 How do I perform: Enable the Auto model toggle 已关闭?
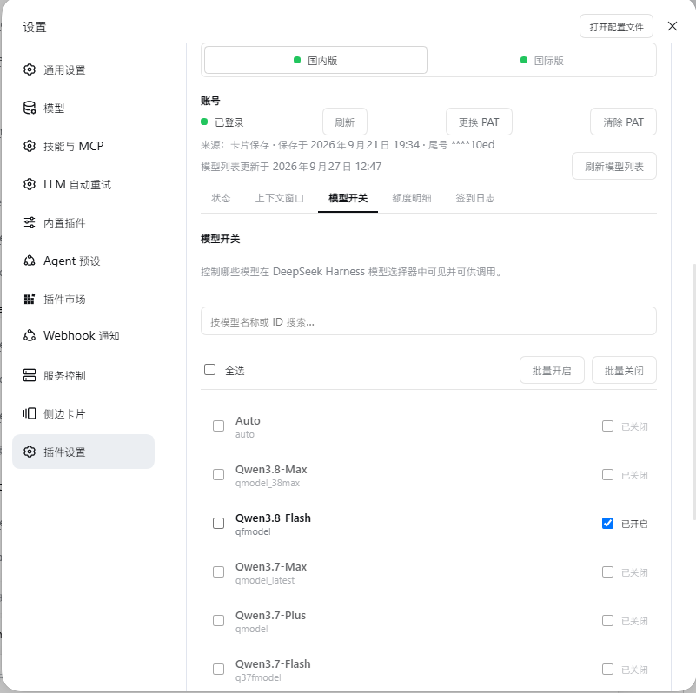click(x=607, y=426)
